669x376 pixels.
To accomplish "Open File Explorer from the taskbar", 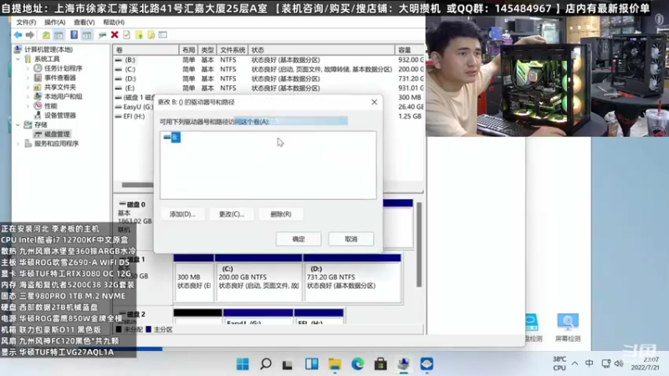I will pos(334,364).
